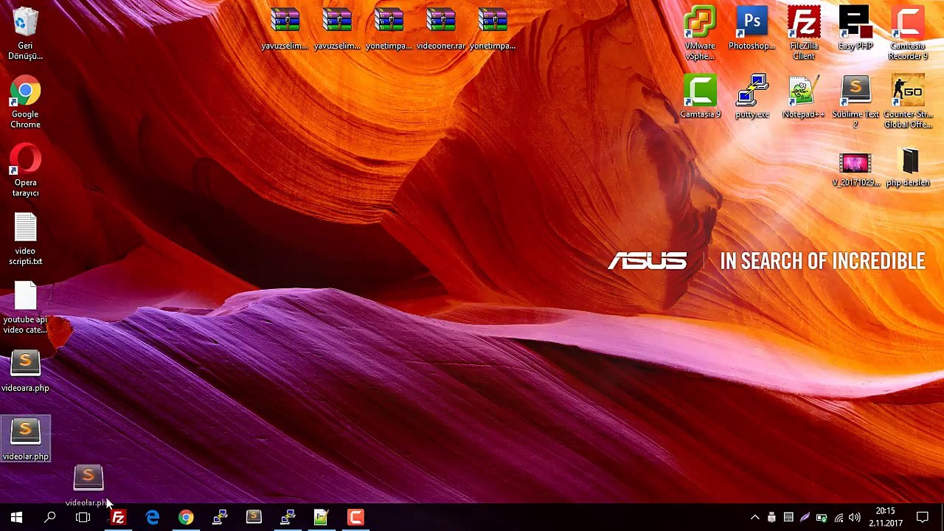Select the putty.exe desktop shortcut
Image resolution: width=944 pixels, height=531 pixels.
(752, 97)
